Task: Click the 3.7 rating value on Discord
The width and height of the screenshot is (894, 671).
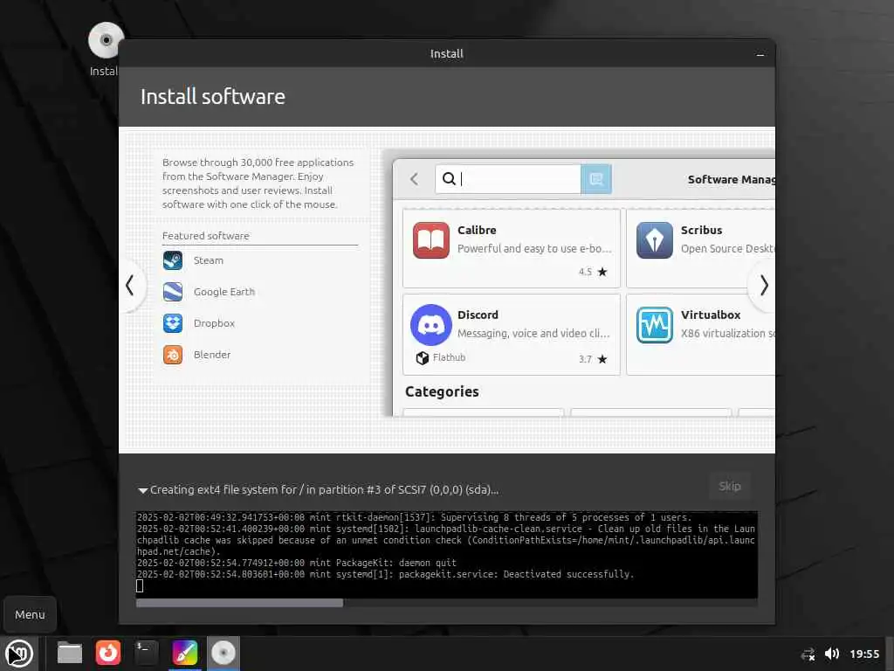Action: pyautogui.click(x=585, y=359)
